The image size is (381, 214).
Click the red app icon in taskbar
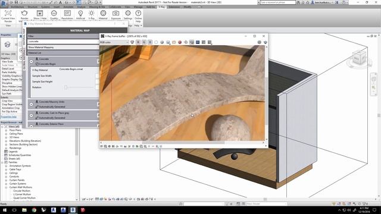tap(83, 210)
